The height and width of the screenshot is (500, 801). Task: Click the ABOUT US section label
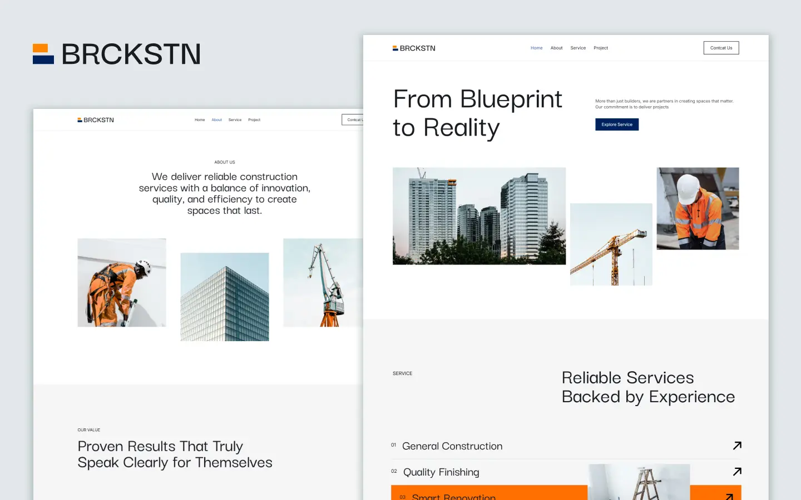[x=225, y=162]
